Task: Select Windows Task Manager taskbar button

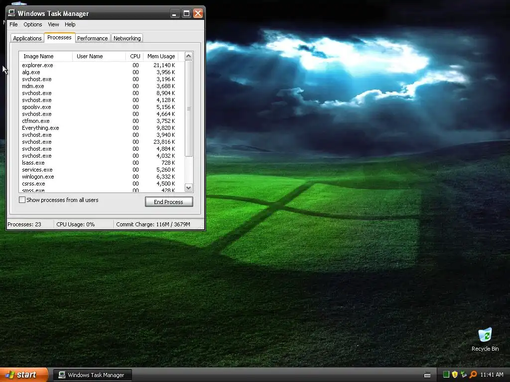Action: (x=92, y=375)
